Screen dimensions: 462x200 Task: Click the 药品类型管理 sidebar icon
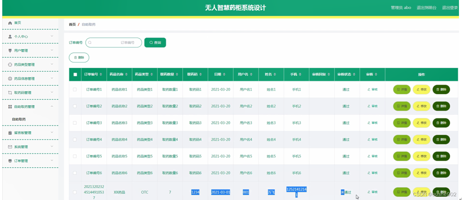[x=10, y=65]
